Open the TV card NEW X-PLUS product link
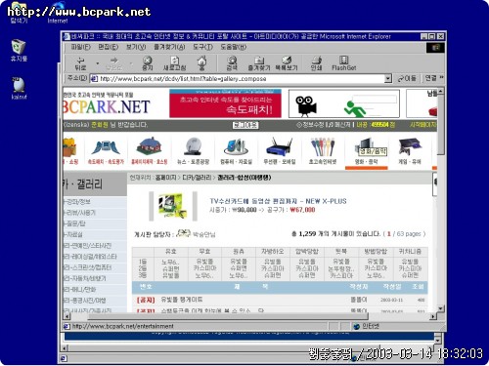Screen dimensions: 489x366 coord(278,201)
